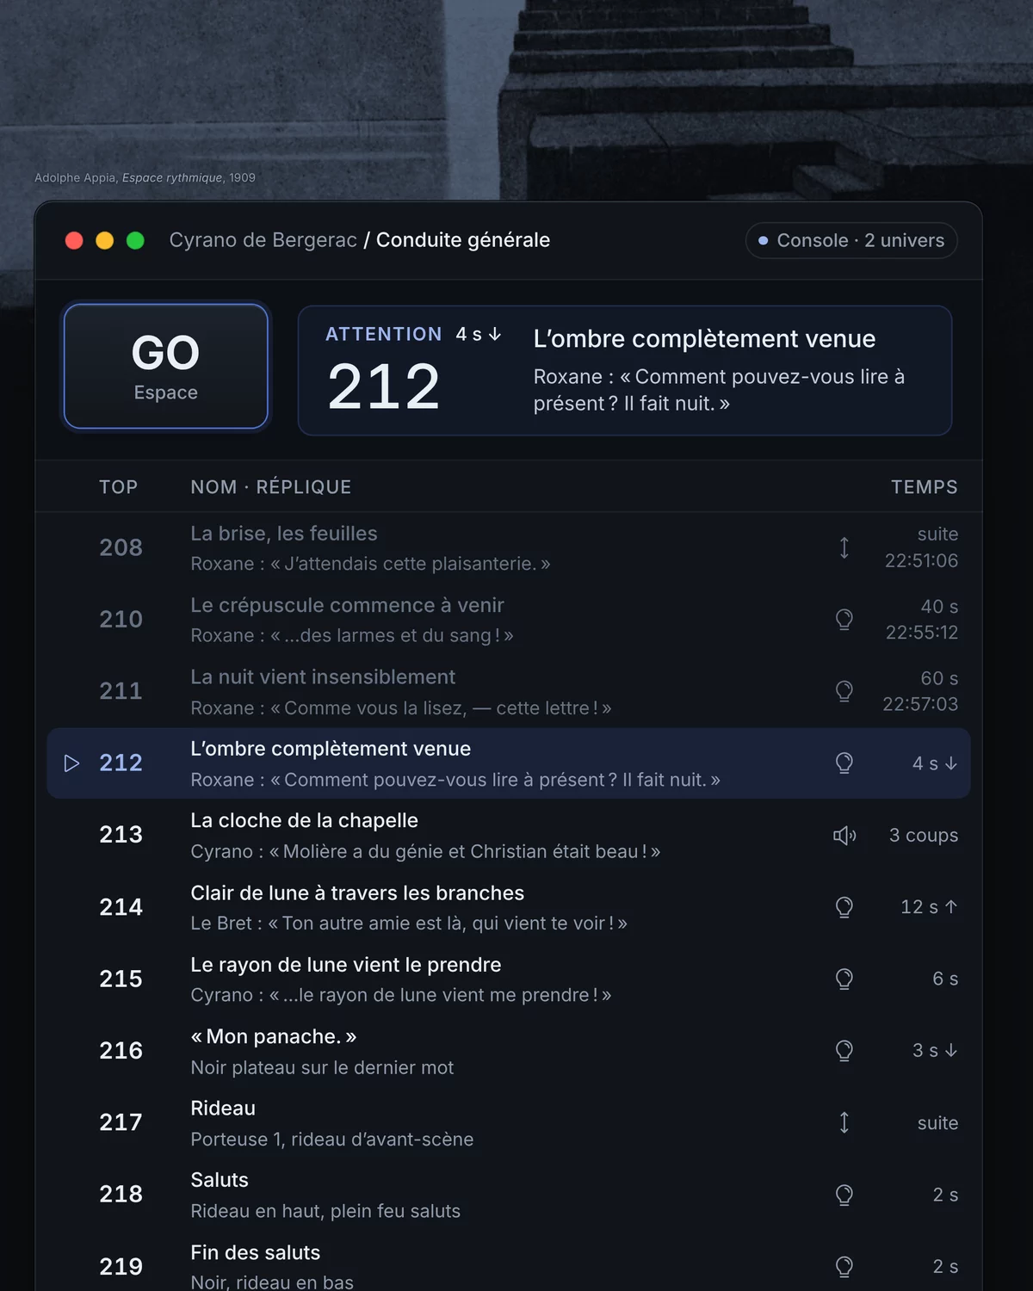
Task: Click the suite label on cue 217
Action: 937,1123
